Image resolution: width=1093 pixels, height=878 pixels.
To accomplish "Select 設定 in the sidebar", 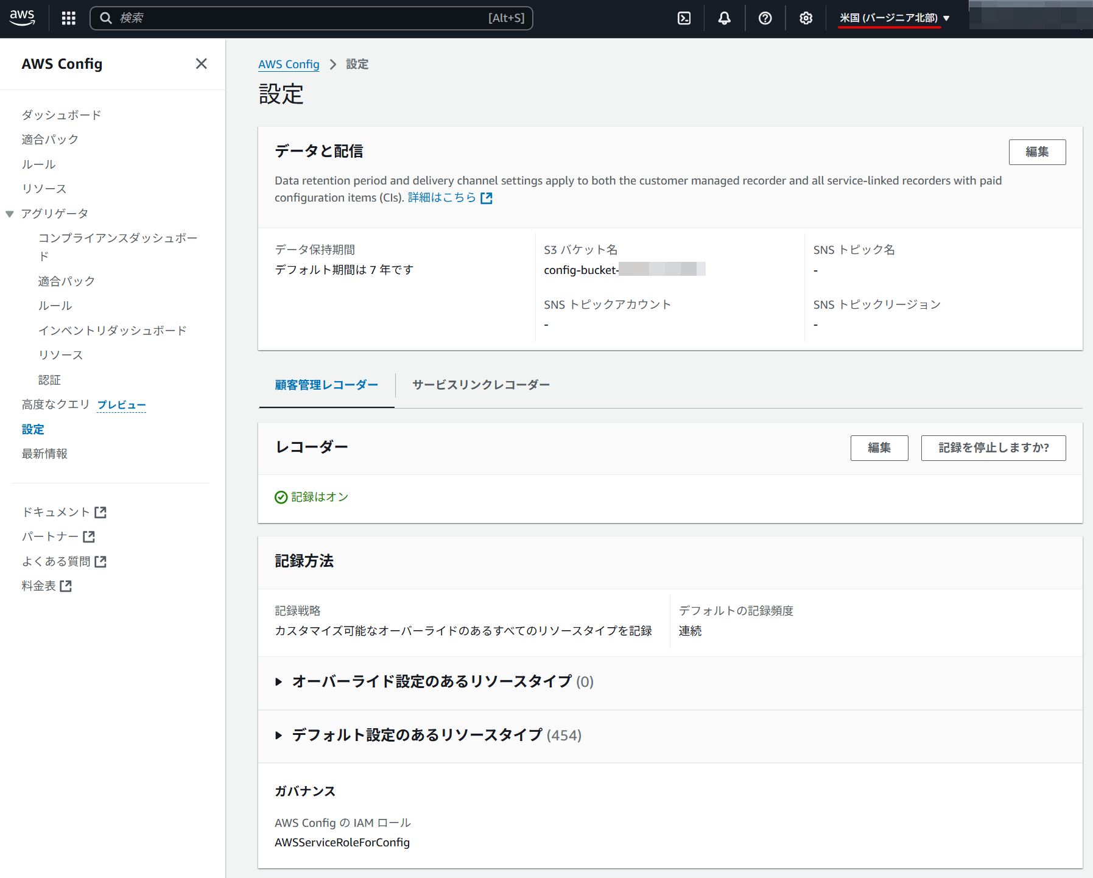I will coord(33,429).
